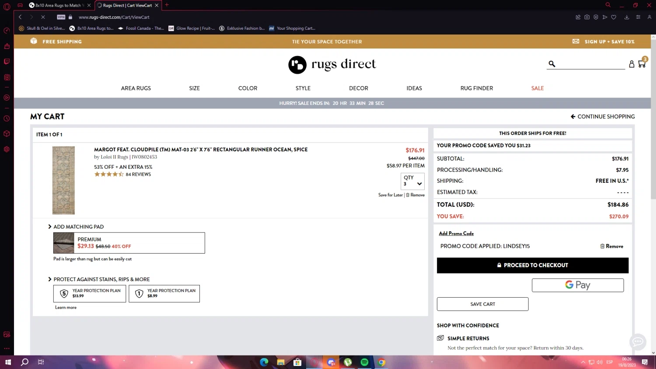
Task: Open the pinboard edit icon in address bar
Action: click(578, 17)
